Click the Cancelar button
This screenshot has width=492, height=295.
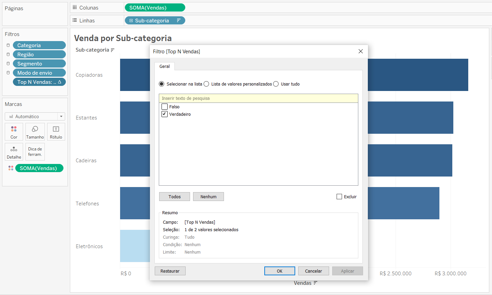[314, 271]
